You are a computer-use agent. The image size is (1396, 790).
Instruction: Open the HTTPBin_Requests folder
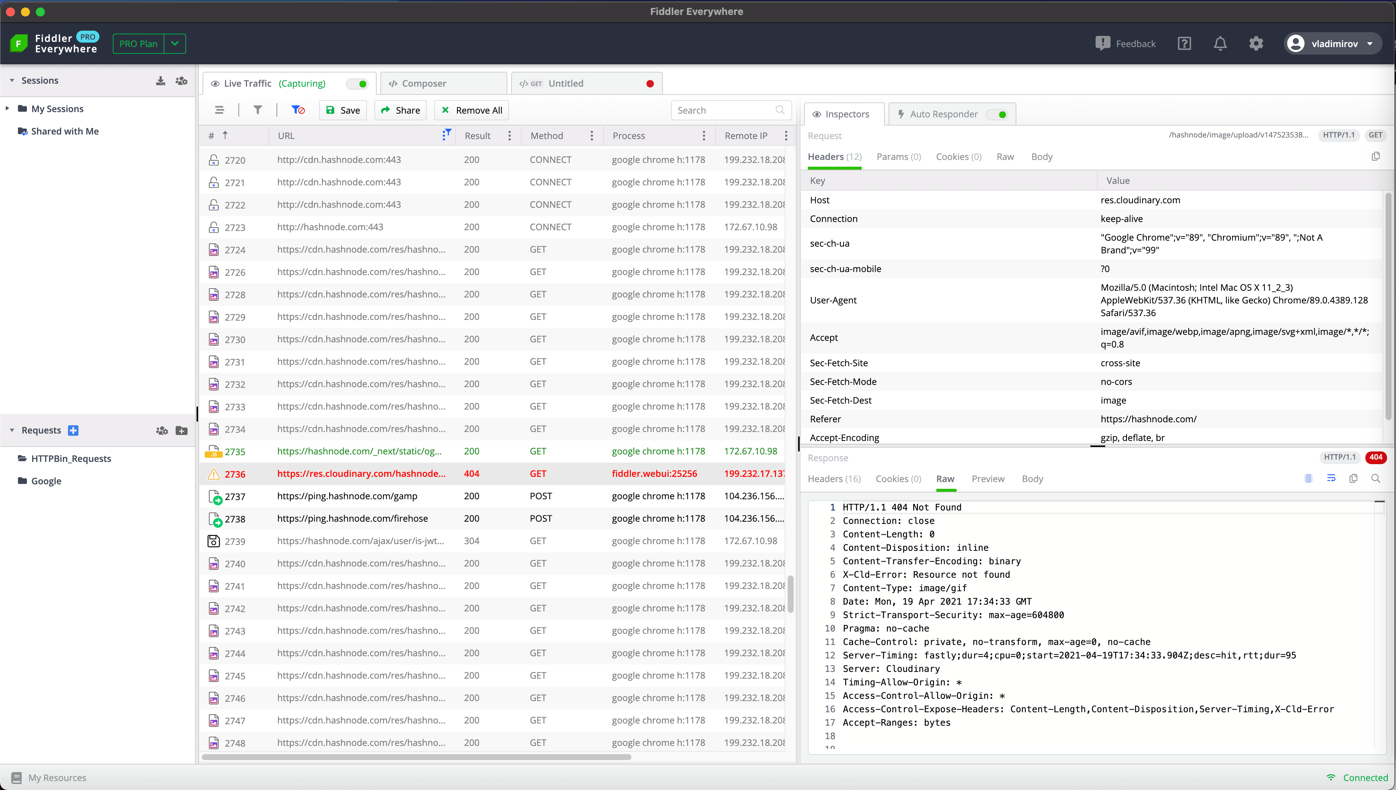(71, 459)
